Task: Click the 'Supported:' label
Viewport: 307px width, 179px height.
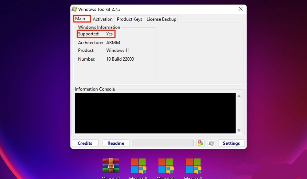Action: click(x=89, y=34)
